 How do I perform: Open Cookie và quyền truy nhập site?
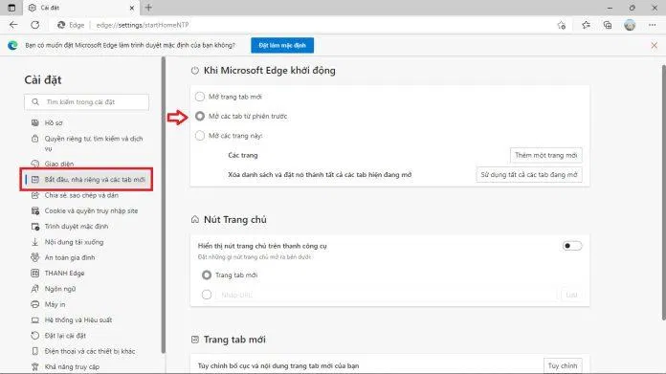tap(91, 210)
